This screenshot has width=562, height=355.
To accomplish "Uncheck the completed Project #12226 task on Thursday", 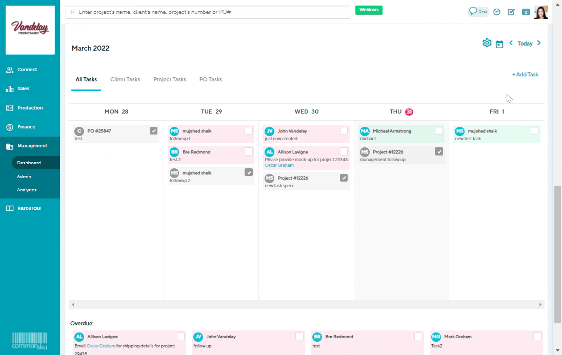I will [438, 151].
